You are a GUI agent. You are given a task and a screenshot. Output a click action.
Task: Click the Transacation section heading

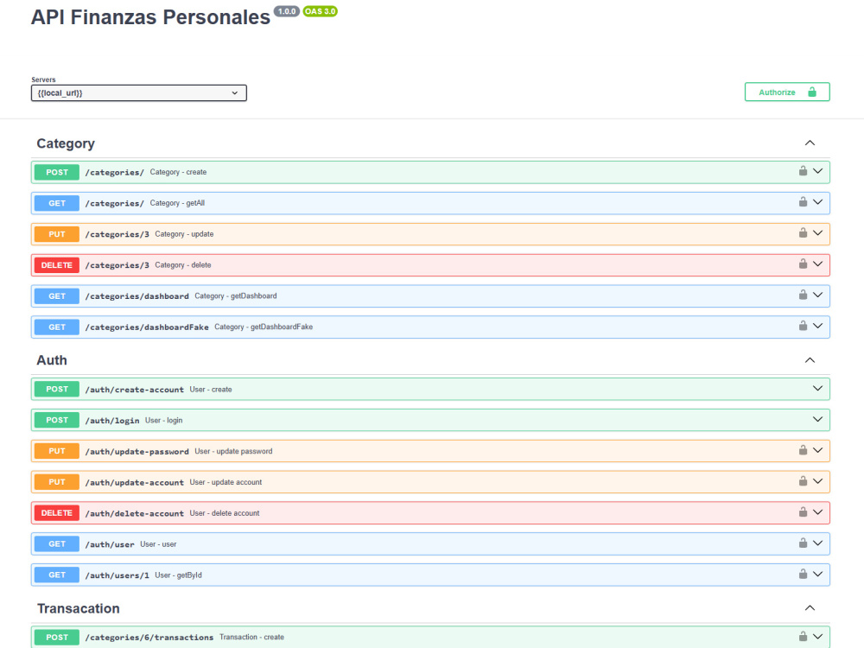coord(79,608)
